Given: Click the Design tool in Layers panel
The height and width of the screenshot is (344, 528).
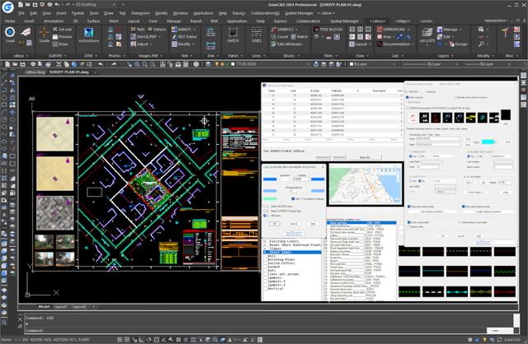Looking at the screenshot, I should coord(459,44).
